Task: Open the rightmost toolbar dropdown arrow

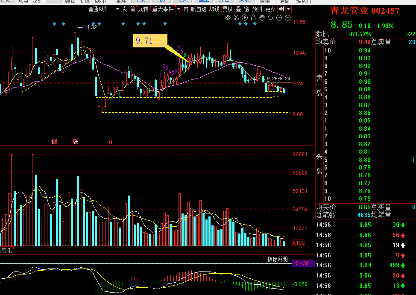Action: [x=288, y=9]
